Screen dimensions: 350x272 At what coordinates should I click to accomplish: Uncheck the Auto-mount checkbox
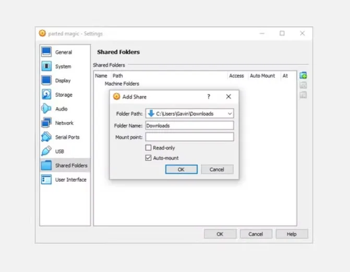click(149, 158)
